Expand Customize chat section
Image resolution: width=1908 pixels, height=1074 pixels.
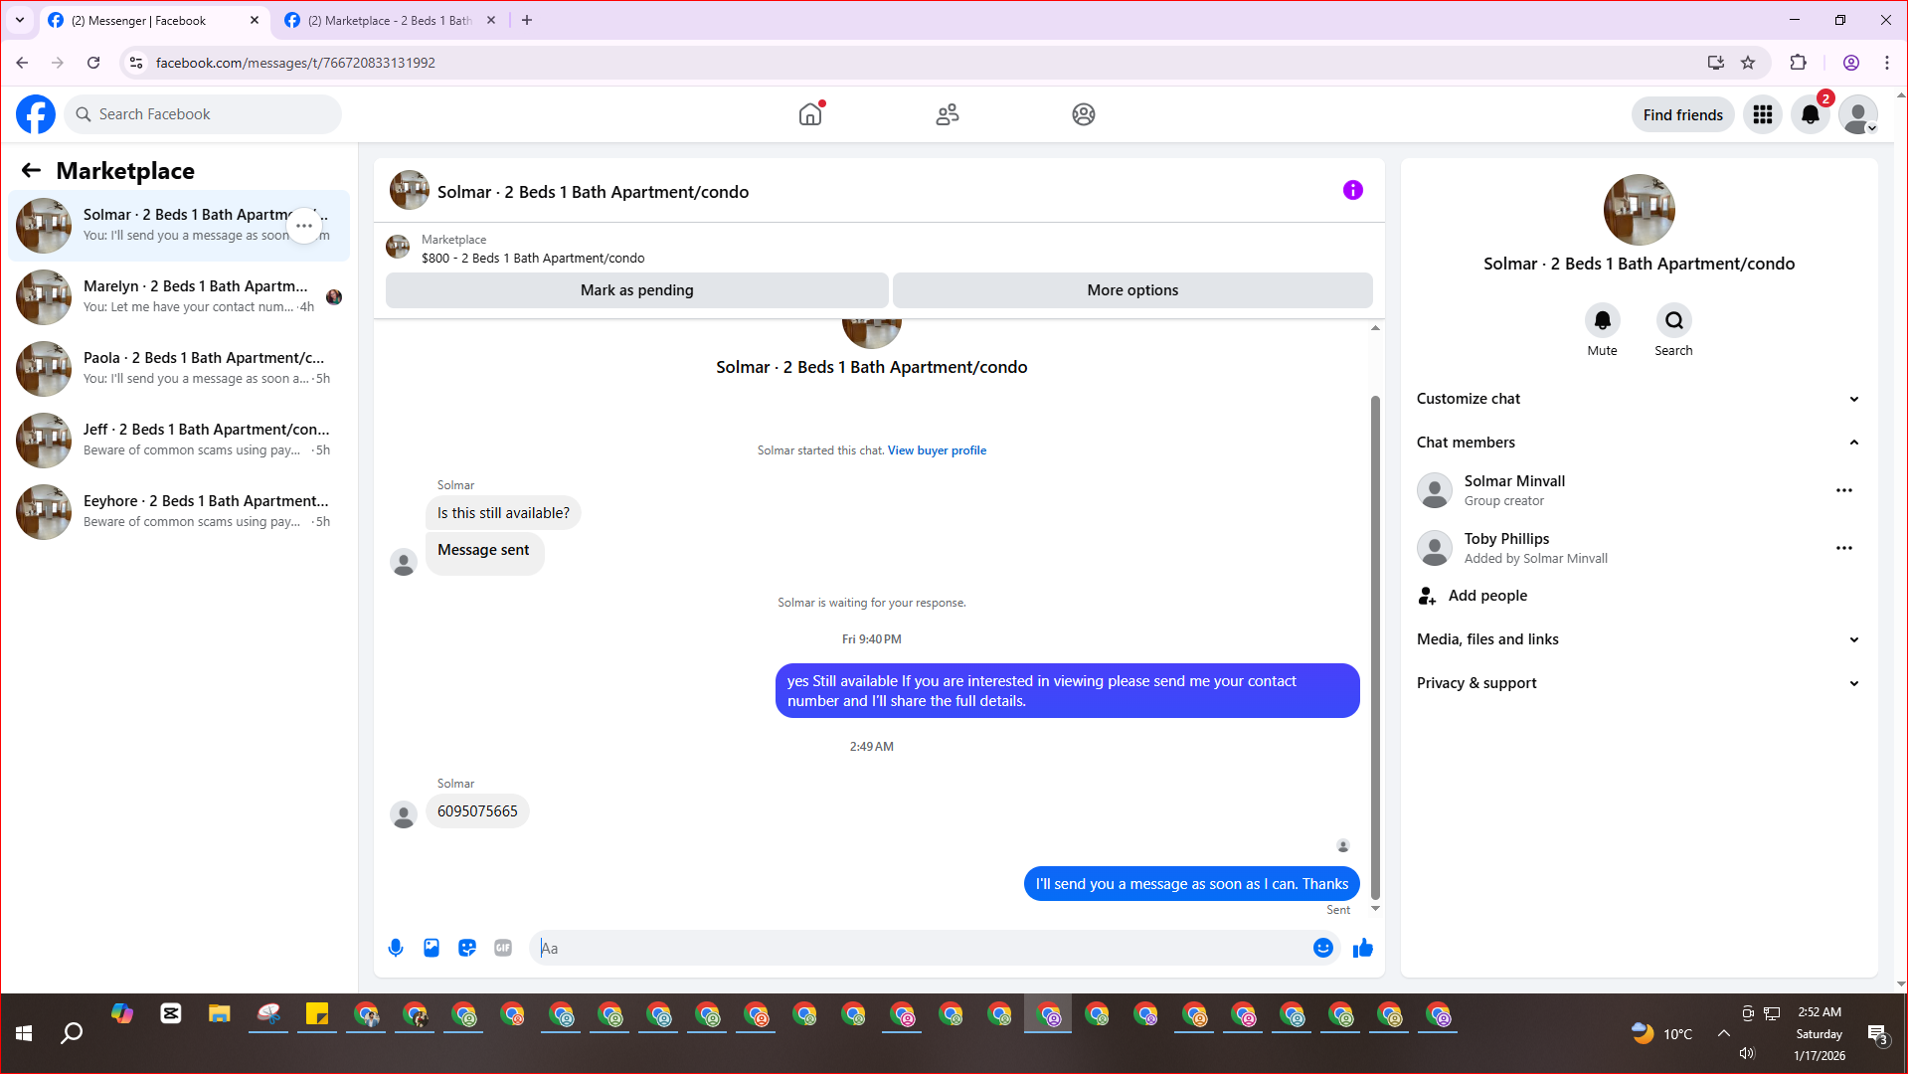pos(1639,399)
